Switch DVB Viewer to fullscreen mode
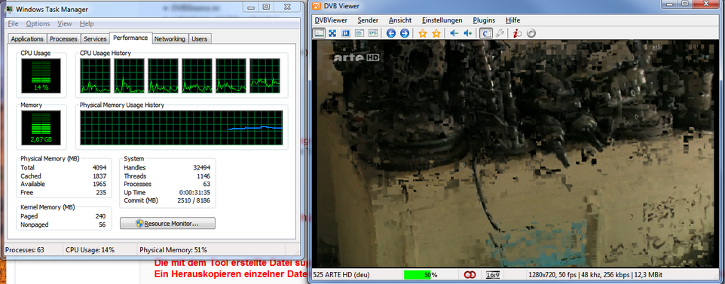 332,33
